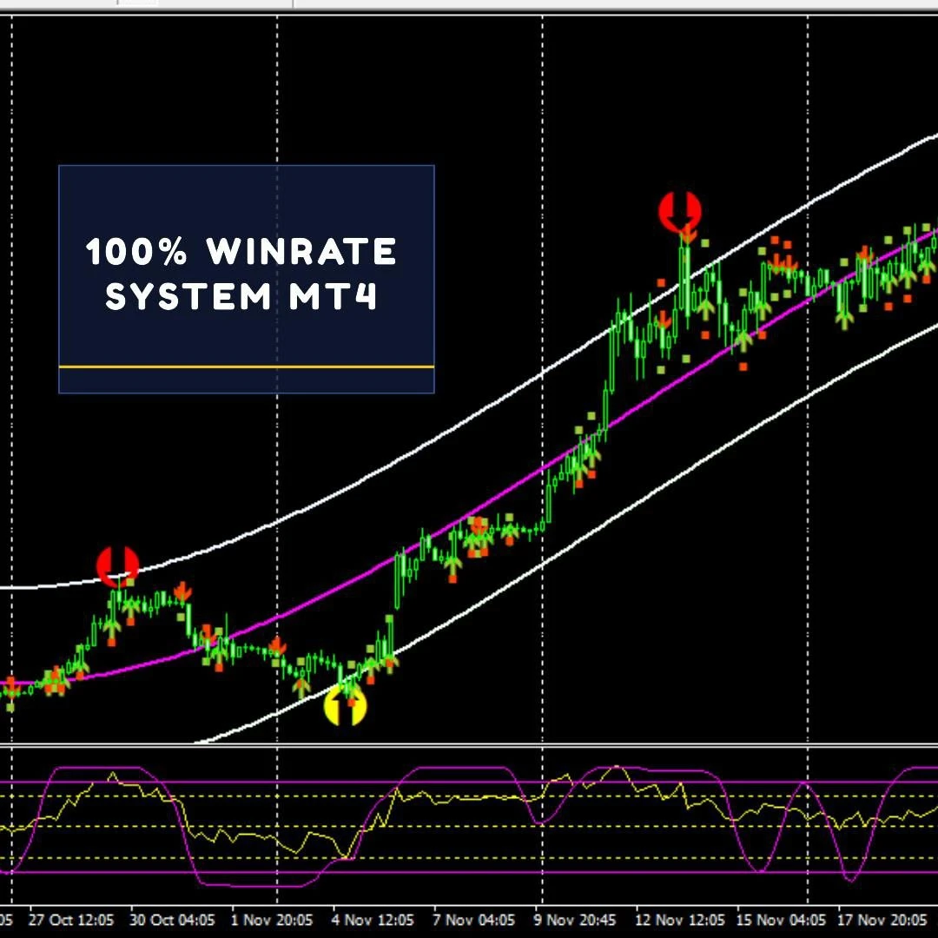
Task: Click the red sell signal circle near 12 Nov
Action: tap(679, 212)
